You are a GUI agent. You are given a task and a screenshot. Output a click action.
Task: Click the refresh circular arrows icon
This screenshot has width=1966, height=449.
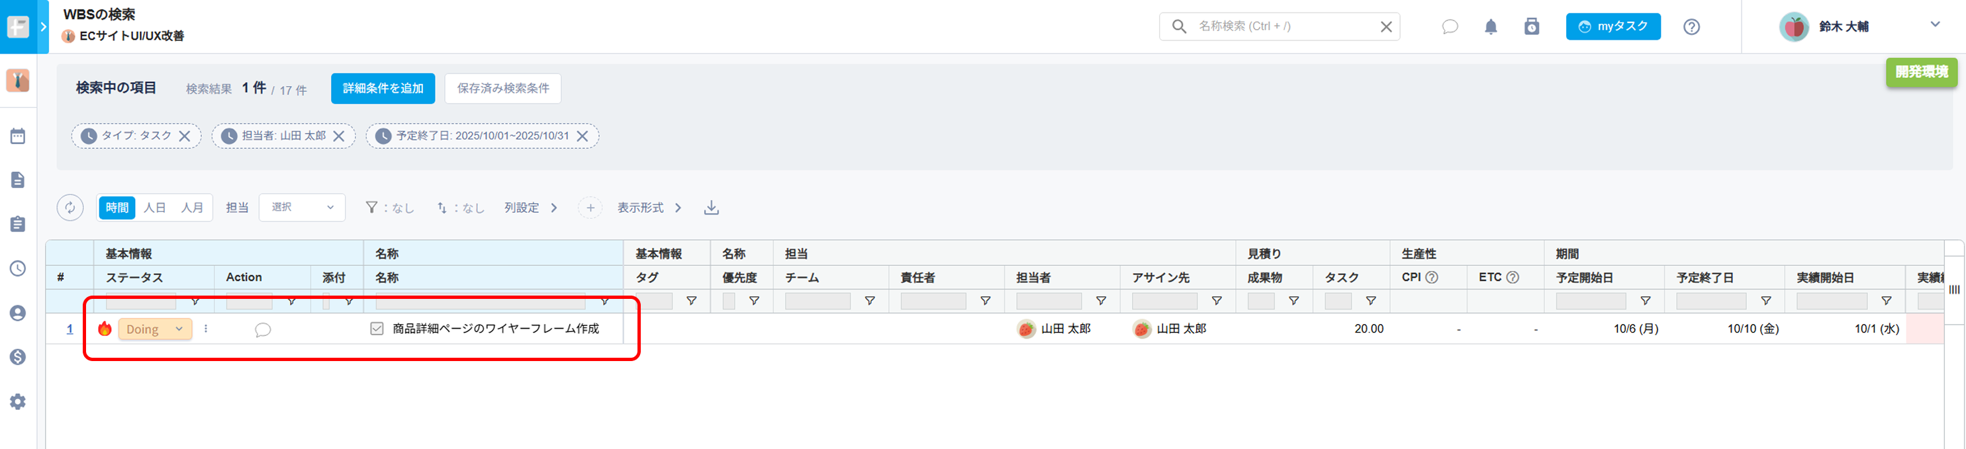[x=70, y=208]
